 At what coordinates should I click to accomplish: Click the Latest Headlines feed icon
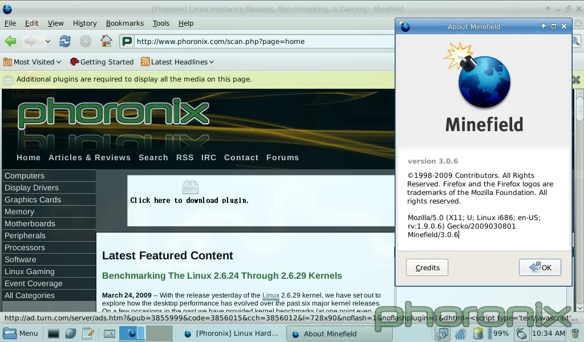pos(145,62)
